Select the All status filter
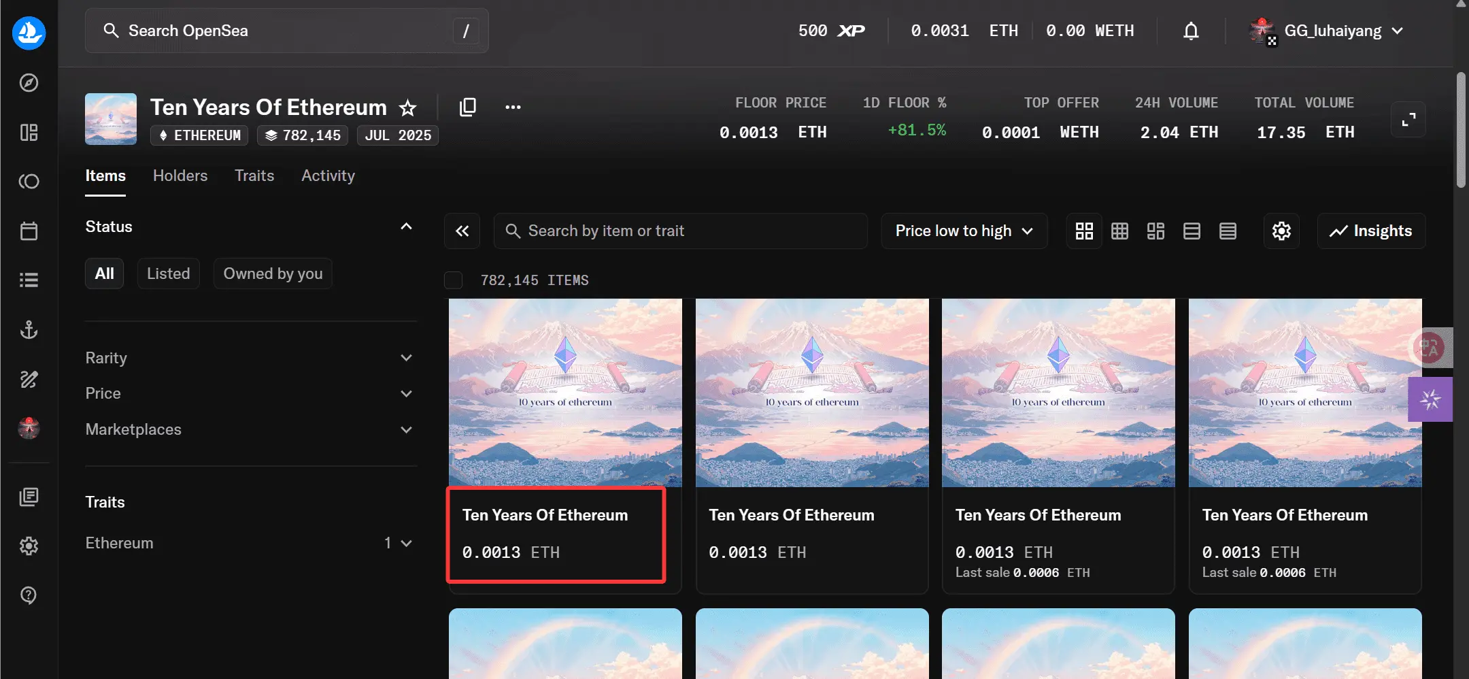This screenshot has width=1469, height=679. click(104, 274)
